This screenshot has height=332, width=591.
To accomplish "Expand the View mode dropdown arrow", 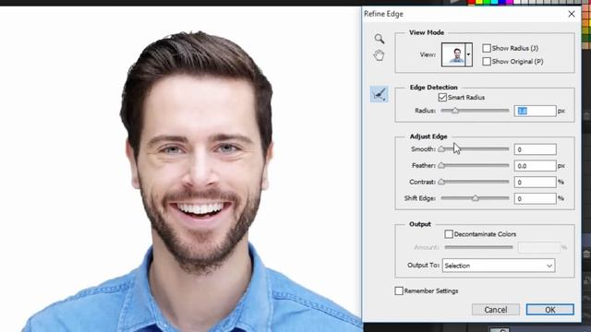I will tap(468, 54).
